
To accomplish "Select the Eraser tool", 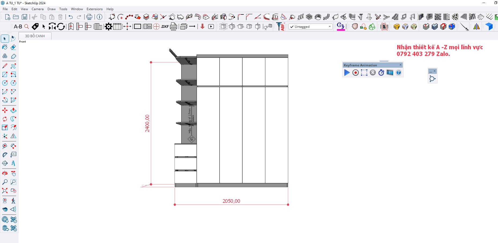I will click(13, 47).
